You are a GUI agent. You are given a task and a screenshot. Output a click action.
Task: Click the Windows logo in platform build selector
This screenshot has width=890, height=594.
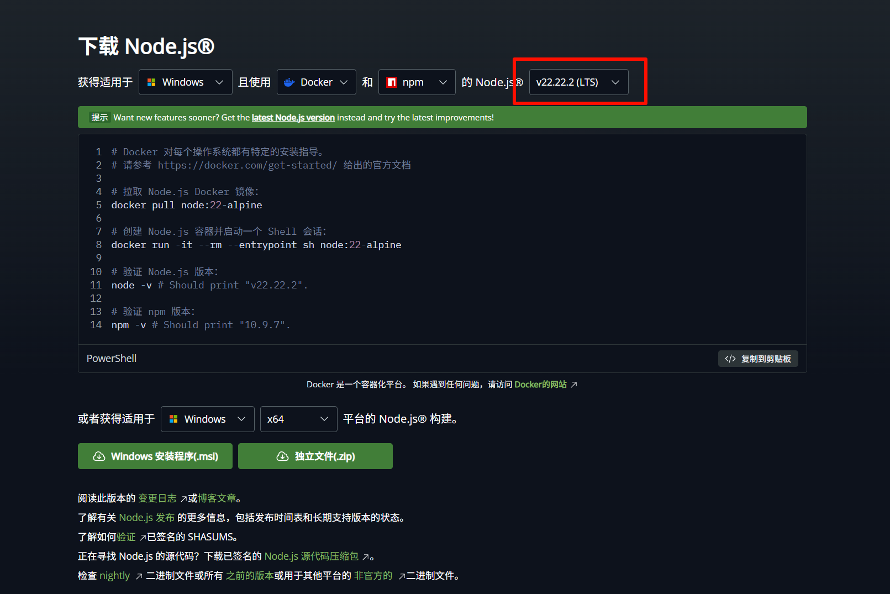click(173, 419)
